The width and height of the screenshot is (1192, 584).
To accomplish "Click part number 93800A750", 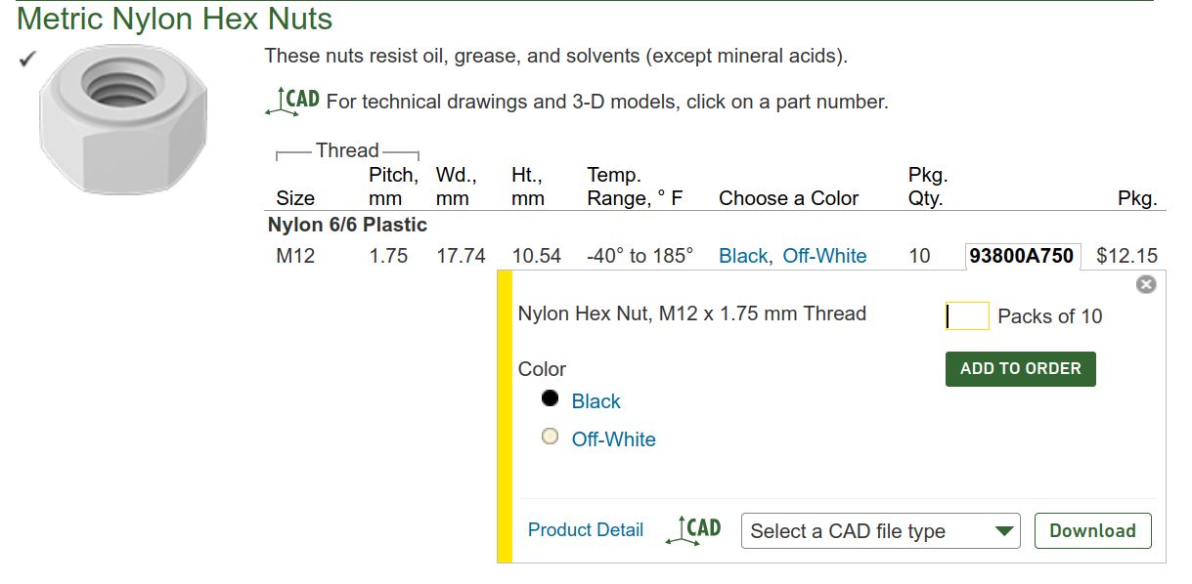I will tap(1021, 256).
